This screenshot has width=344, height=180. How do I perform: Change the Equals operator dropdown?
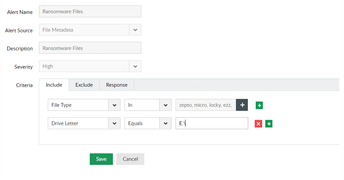click(148, 123)
